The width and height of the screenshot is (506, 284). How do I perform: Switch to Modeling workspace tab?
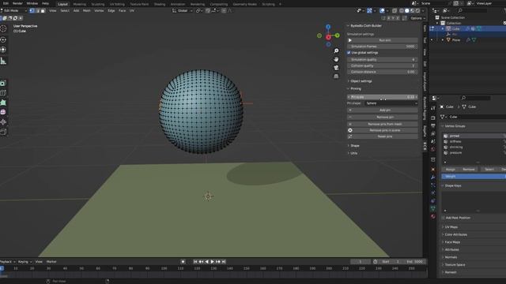79,4
